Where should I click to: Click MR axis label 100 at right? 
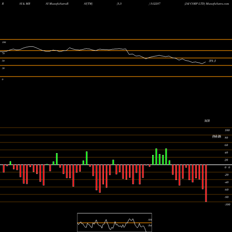(x=227, y=130)
